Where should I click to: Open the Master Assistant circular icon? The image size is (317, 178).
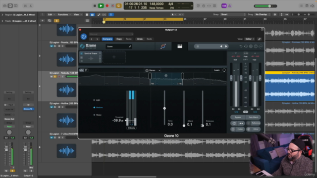pyautogui.click(x=163, y=46)
